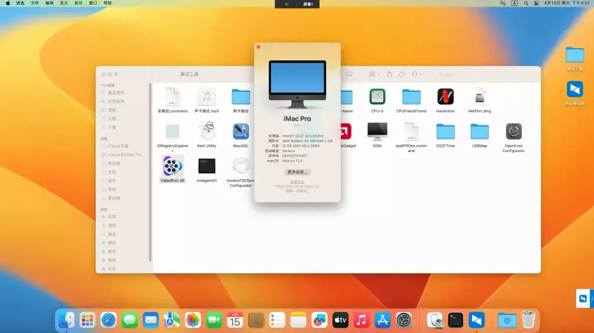The image size is (594, 333).
Task: Click the 监管认证 link in About window
Action: click(298, 182)
